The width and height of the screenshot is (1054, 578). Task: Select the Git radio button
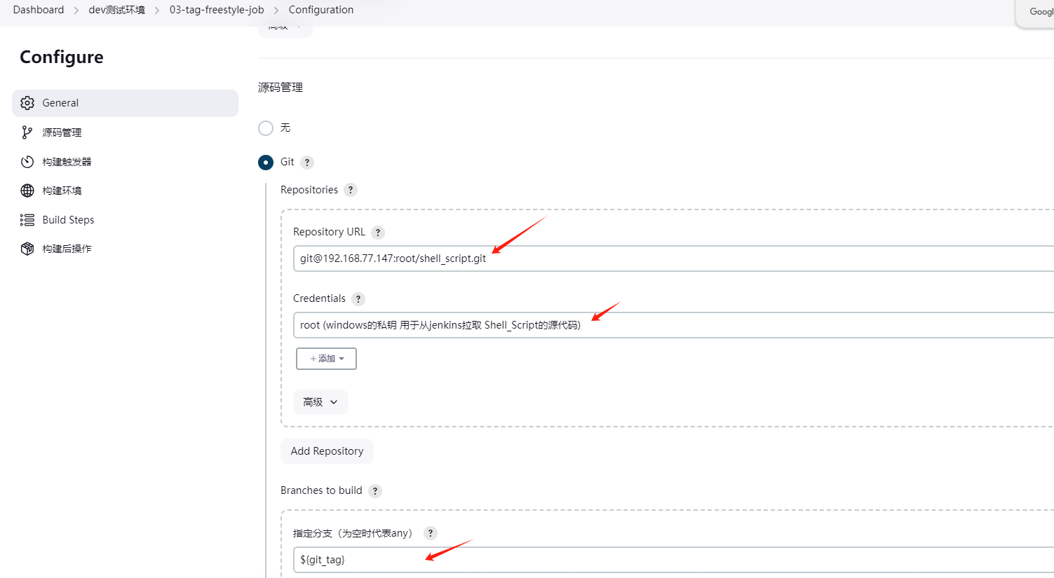(x=266, y=163)
